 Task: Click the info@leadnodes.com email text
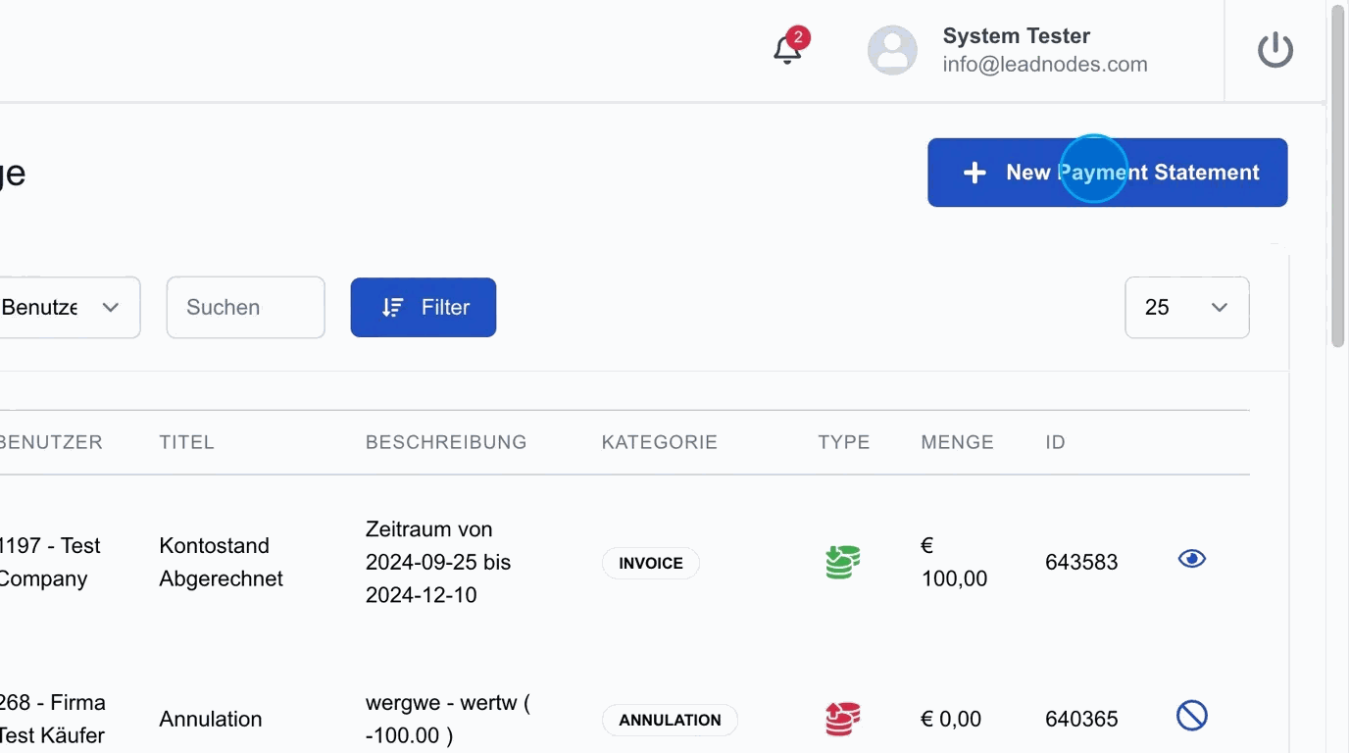tap(1045, 65)
